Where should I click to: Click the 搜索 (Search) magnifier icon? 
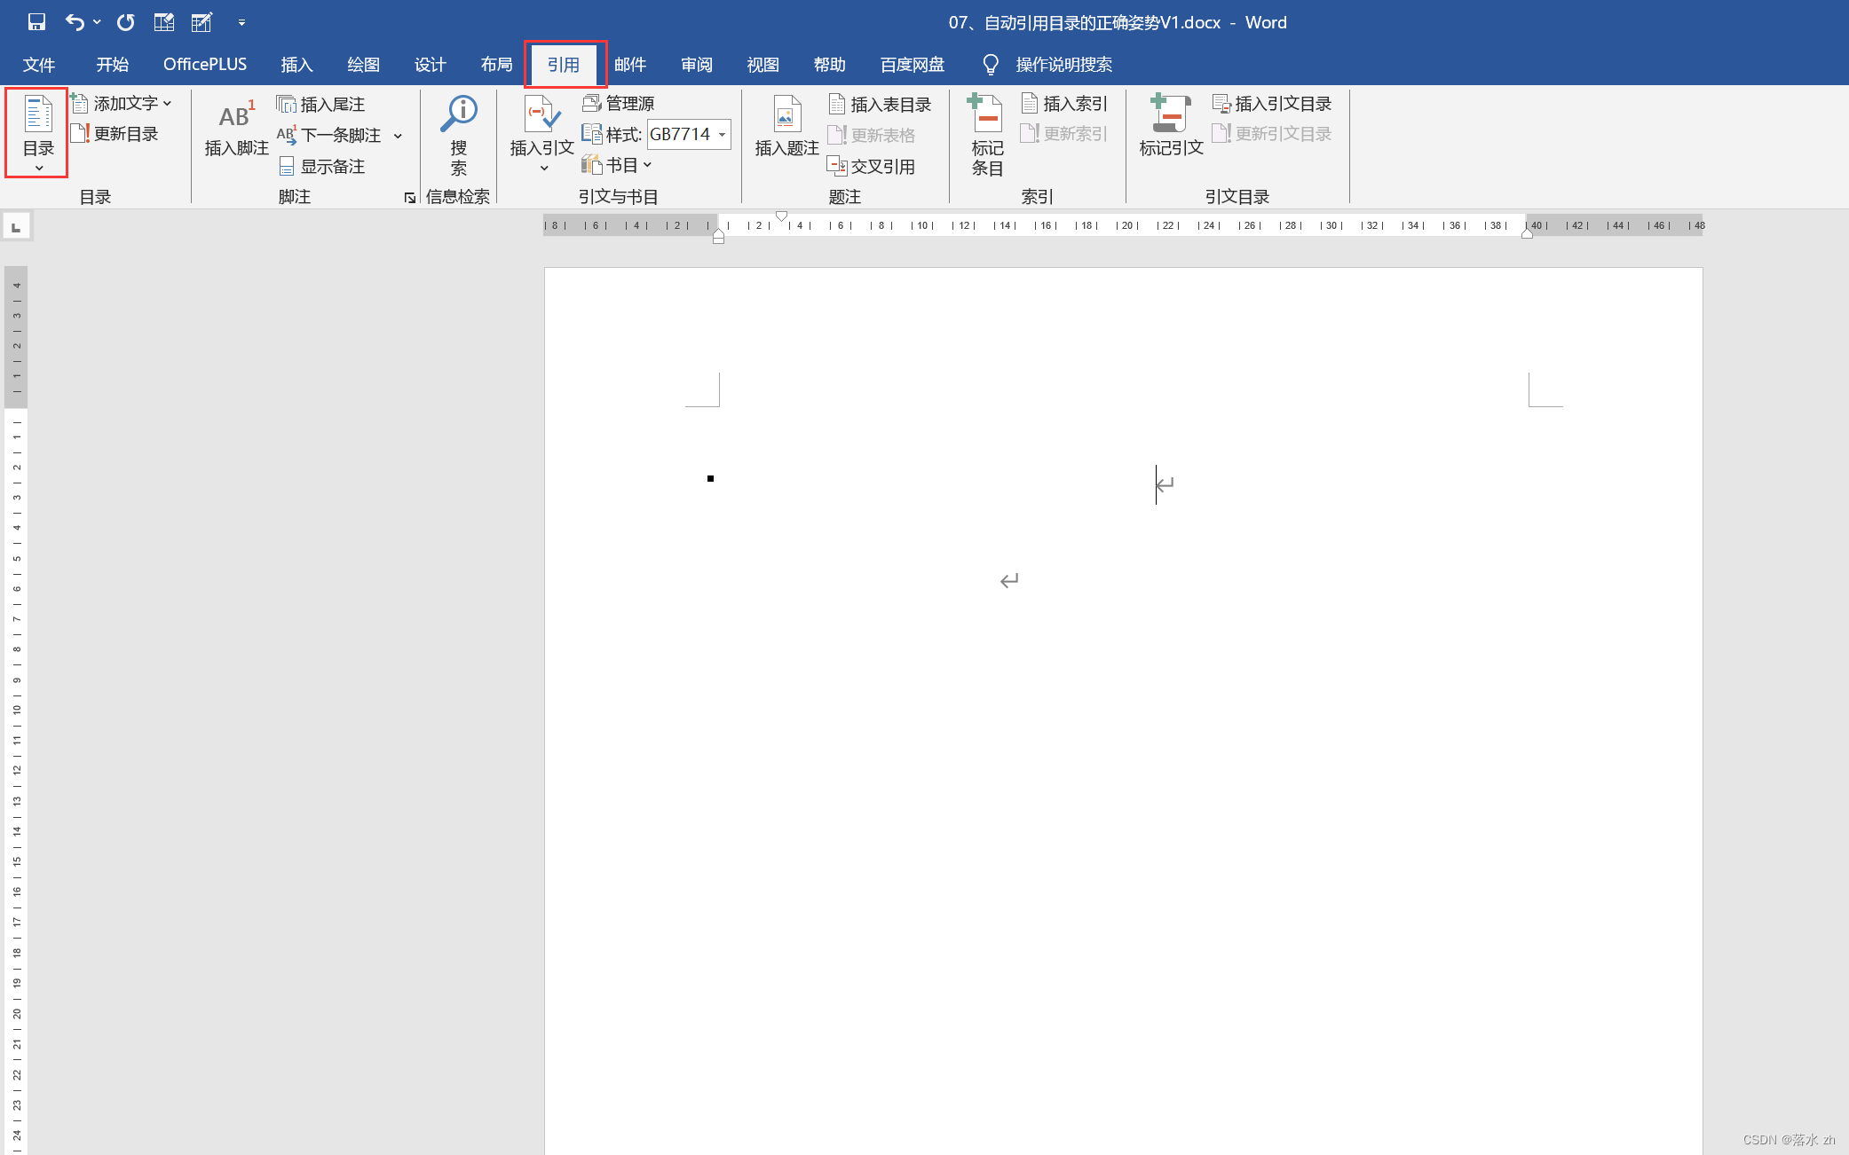tap(459, 114)
